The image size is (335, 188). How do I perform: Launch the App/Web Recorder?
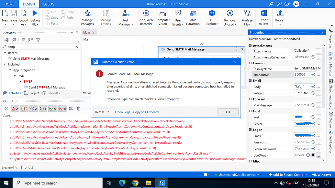[x=146, y=17]
